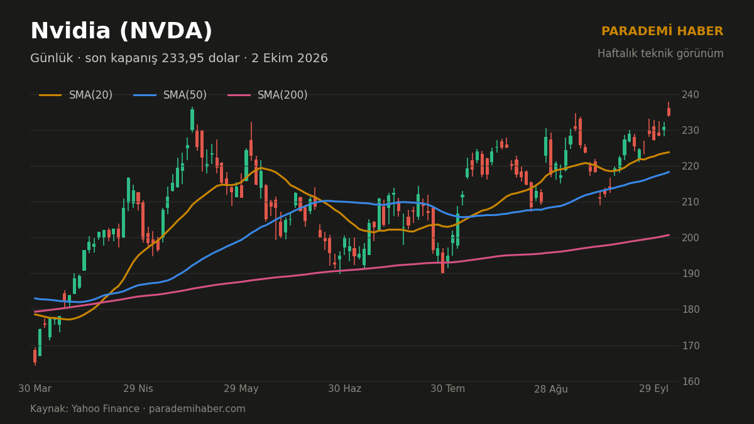
Task: Click the orange SMA(20) legend line swatch
Action: (x=50, y=95)
